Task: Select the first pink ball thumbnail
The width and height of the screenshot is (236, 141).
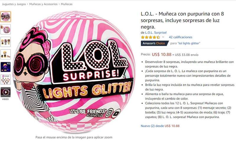Action: (x=5, y=17)
